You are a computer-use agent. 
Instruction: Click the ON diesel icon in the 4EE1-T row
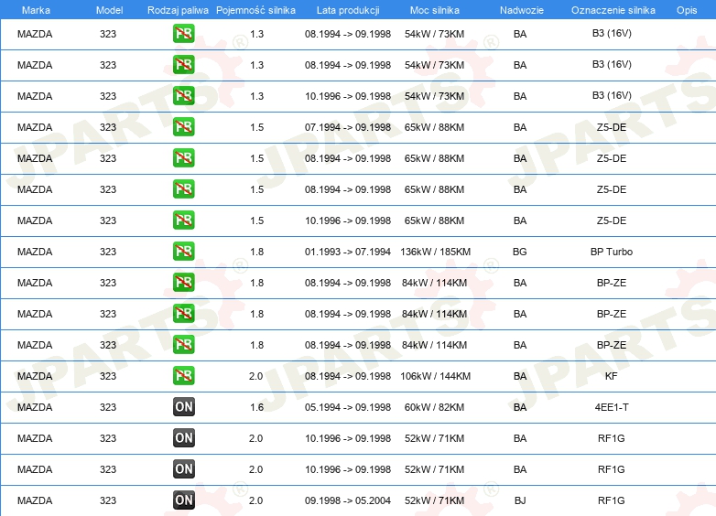pos(184,407)
